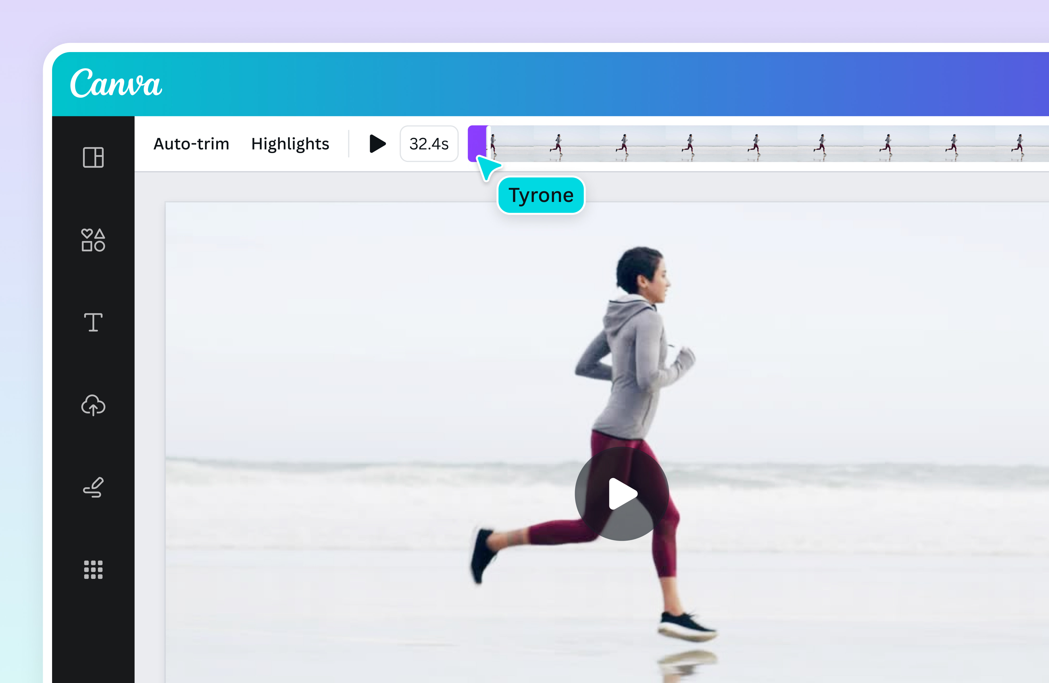The height and width of the screenshot is (683, 1049).
Task: Open the Design templates panel icon
Action: pos(93,157)
